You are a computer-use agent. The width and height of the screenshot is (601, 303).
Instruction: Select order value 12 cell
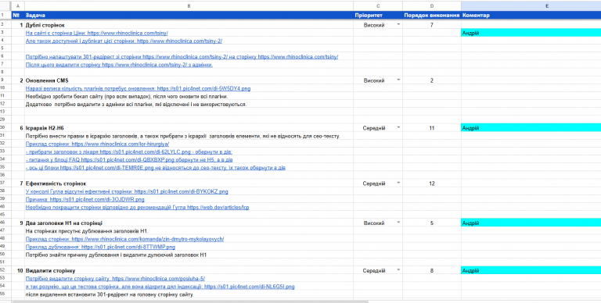point(432,184)
